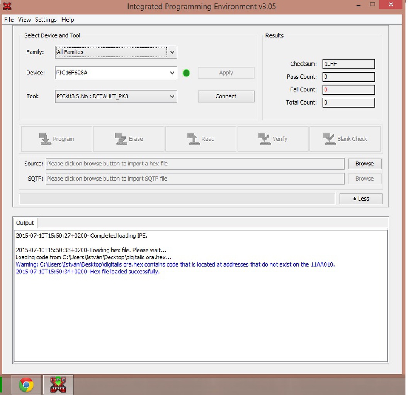This screenshot has width=408, height=395.
Task: Click the Erase button eraser icon
Action: pos(121,139)
